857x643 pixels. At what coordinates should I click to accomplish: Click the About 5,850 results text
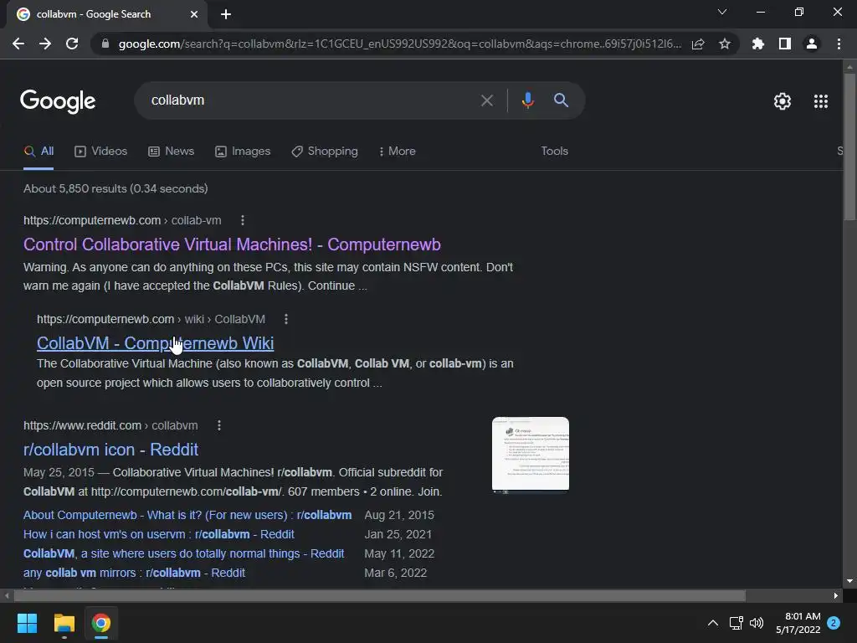[115, 188]
